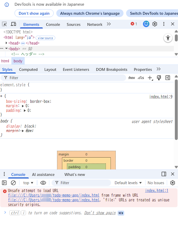
Task: Show the console sidebar icon
Action: coord(4,183)
